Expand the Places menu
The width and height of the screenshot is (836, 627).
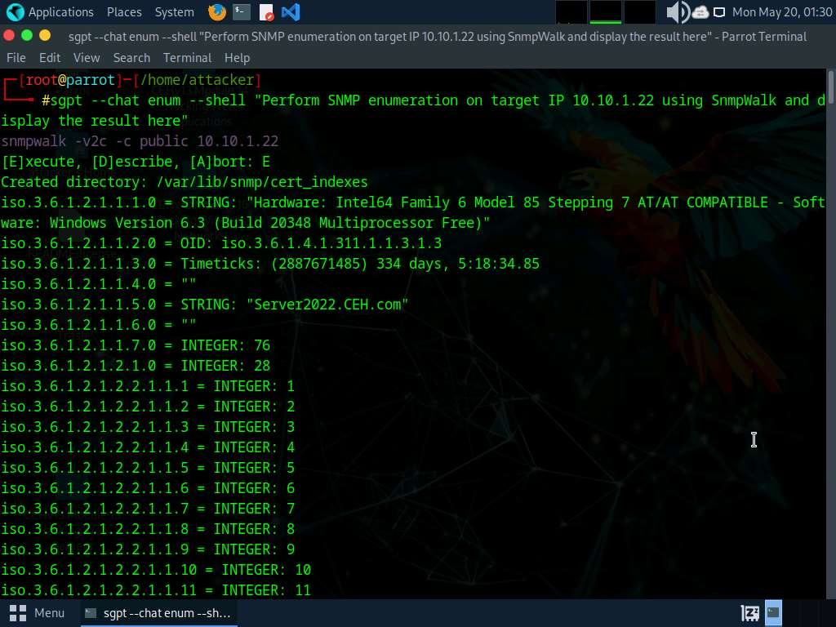click(x=123, y=12)
